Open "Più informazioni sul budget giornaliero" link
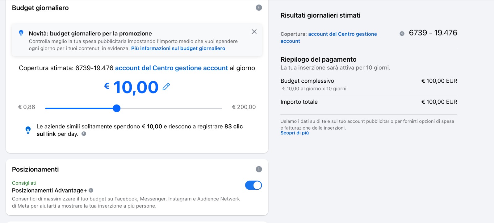The height and width of the screenshot is (223, 494). pyautogui.click(x=178, y=48)
